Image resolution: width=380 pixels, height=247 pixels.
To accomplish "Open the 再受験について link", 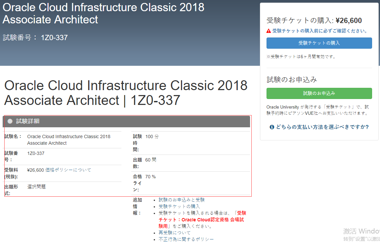I will pyautogui.click(x=174, y=233).
